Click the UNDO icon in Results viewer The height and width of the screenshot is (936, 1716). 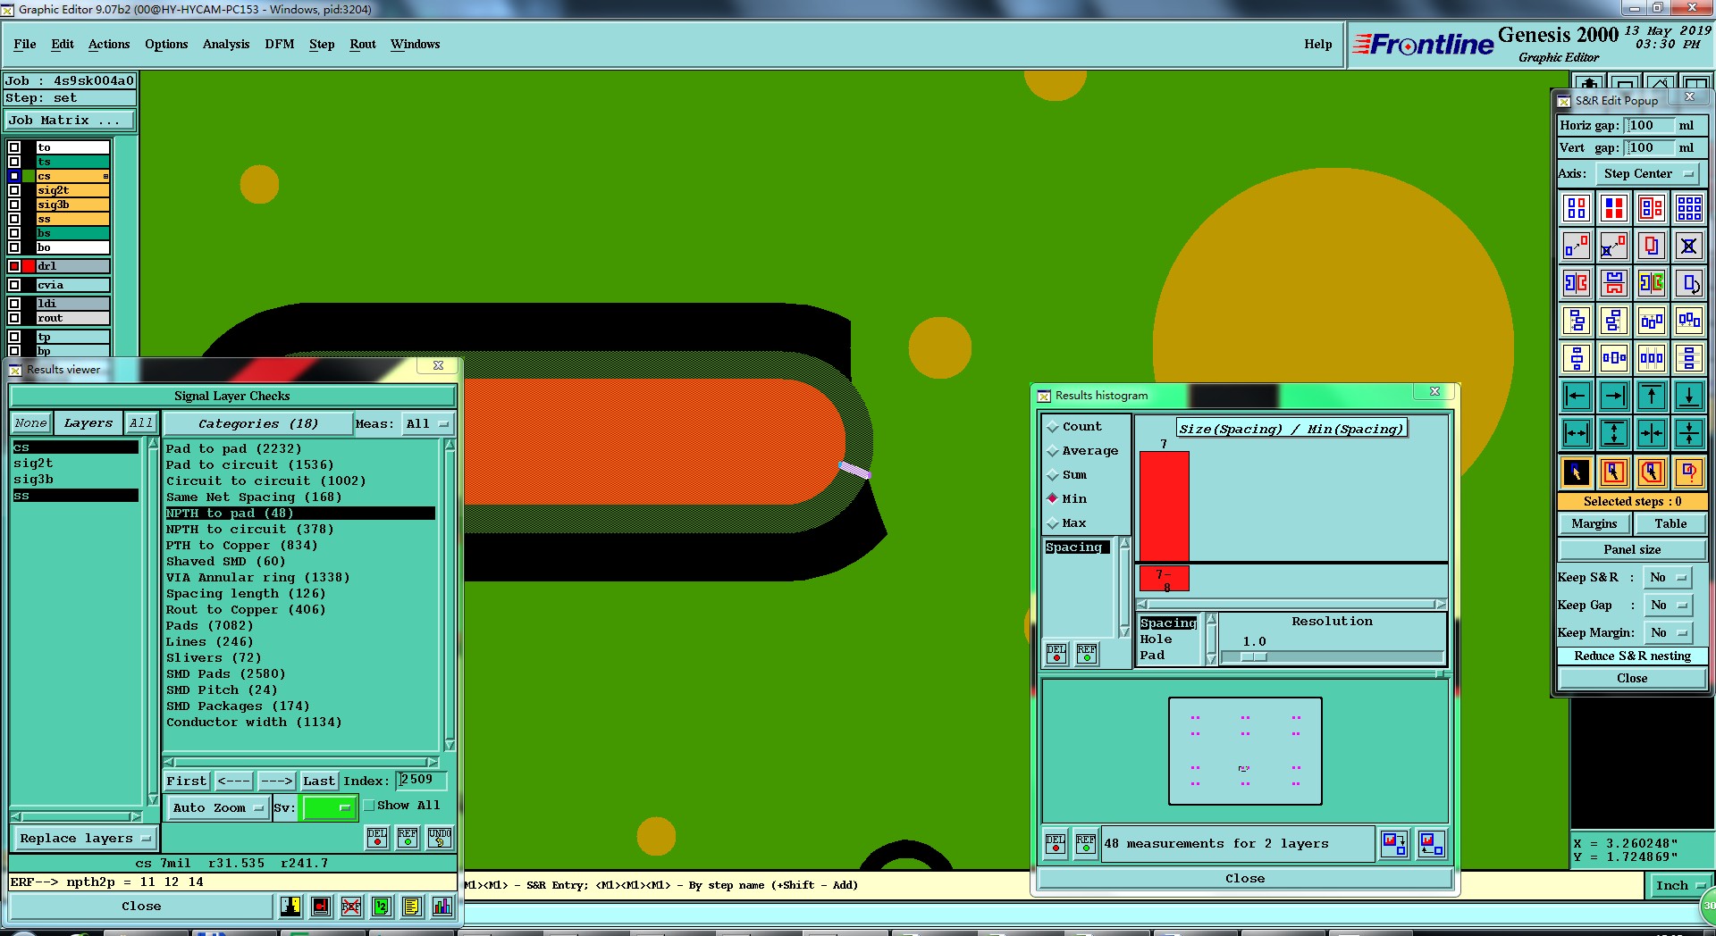pyautogui.click(x=440, y=838)
